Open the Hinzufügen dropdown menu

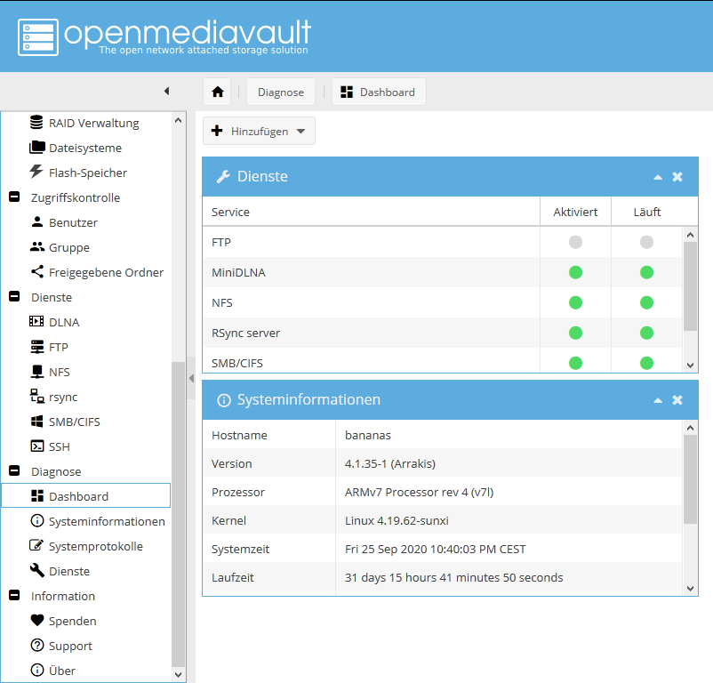coord(259,131)
